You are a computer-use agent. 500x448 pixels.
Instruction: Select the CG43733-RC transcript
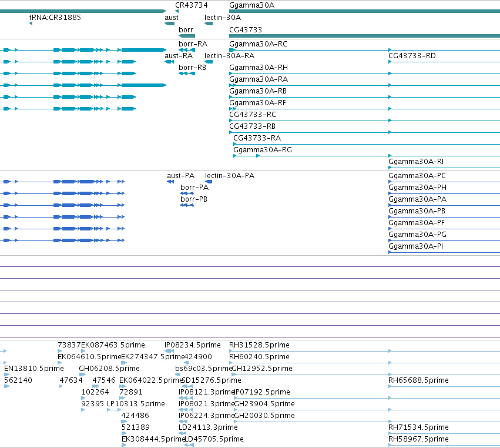[253, 114]
